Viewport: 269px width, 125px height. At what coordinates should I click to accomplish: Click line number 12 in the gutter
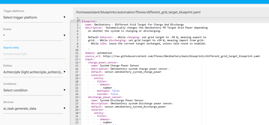[77, 56]
